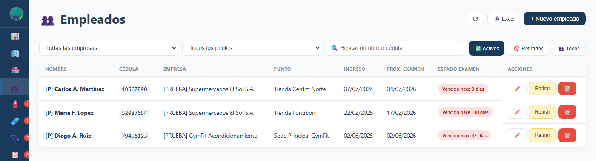Open the Todos los puntos dropdown
The image size is (596, 161).
[252, 48]
